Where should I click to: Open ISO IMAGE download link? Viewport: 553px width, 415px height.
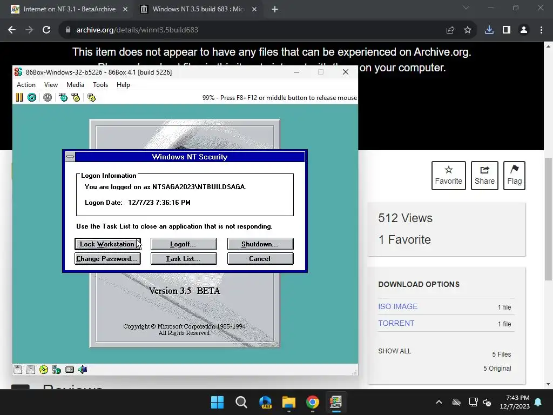pos(398,306)
